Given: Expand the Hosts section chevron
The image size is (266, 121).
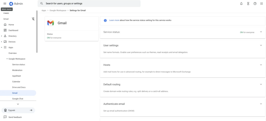Looking at the screenshot, I should tap(261, 65).
